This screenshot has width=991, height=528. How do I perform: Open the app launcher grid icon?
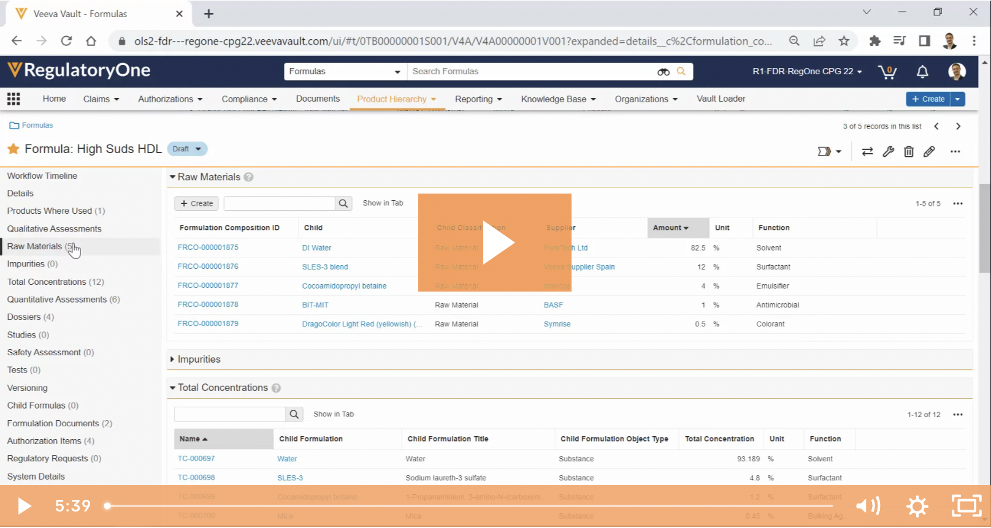click(x=13, y=99)
